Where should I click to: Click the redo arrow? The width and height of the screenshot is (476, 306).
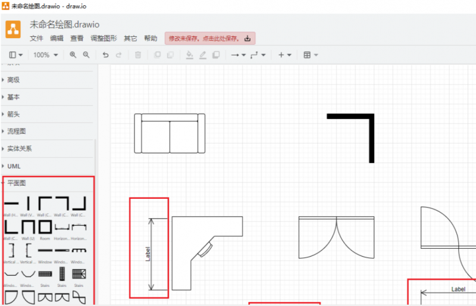pos(118,55)
